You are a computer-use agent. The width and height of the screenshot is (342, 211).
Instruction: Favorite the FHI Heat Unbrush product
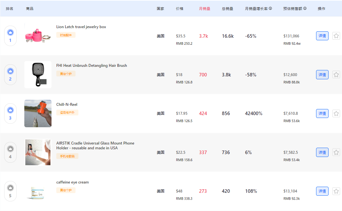[336, 74]
